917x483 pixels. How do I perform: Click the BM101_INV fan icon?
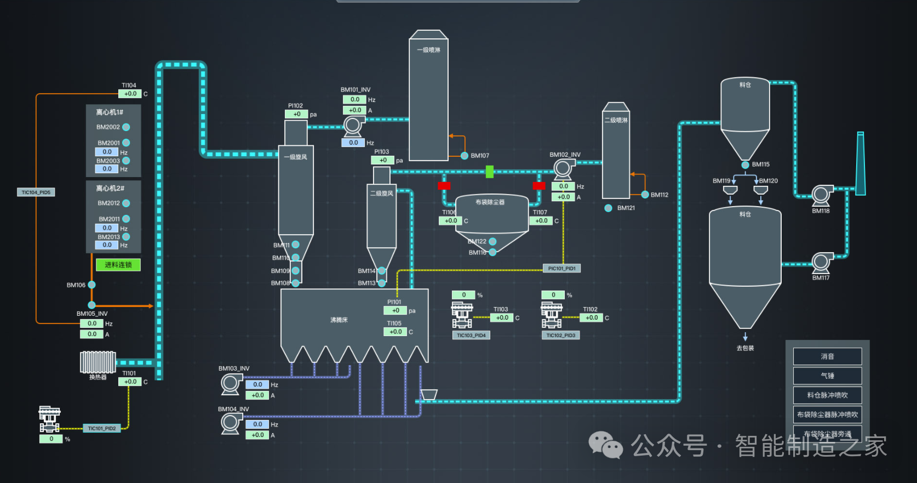[x=353, y=126]
